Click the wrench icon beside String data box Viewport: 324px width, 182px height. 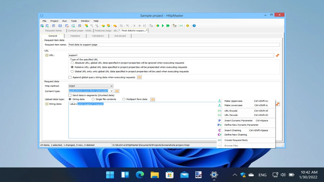pyautogui.click(x=277, y=104)
